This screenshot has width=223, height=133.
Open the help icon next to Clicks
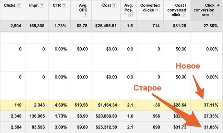(19, 5)
